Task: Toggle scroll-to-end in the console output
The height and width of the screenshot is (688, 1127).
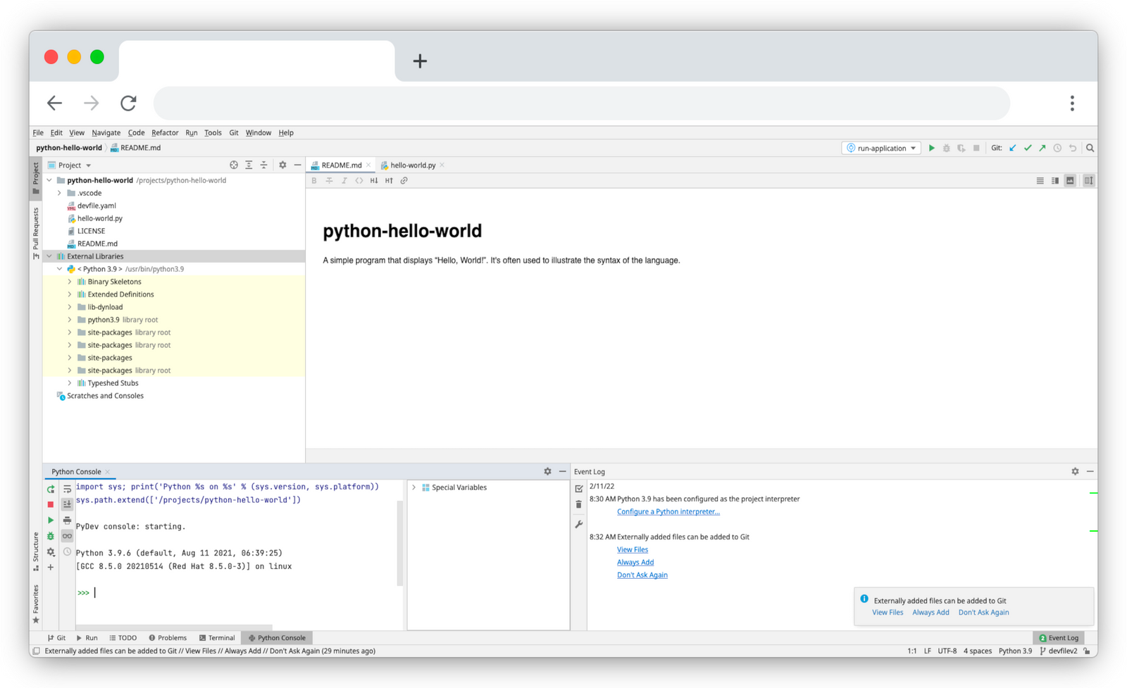Action: coord(67,503)
